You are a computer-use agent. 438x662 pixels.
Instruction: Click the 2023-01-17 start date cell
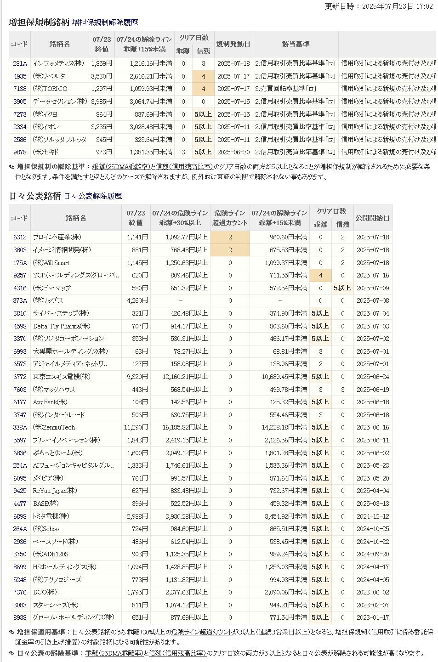pos(373,617)
